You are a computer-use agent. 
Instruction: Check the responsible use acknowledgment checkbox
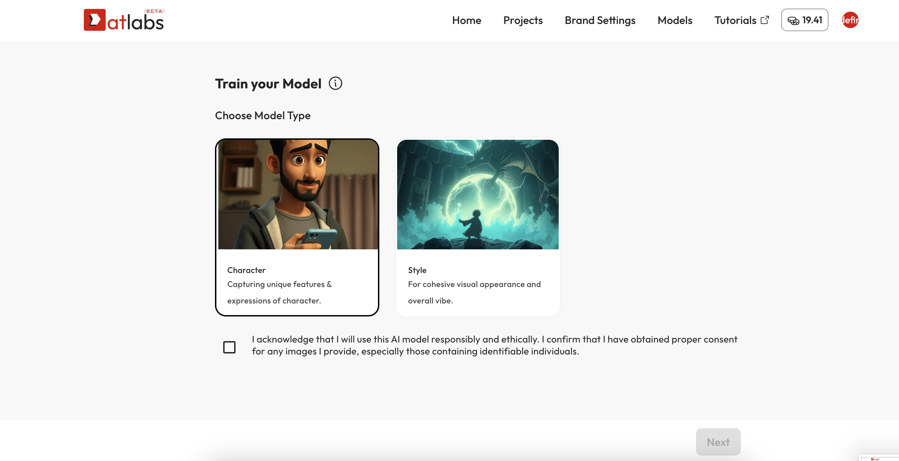[229, 347]
